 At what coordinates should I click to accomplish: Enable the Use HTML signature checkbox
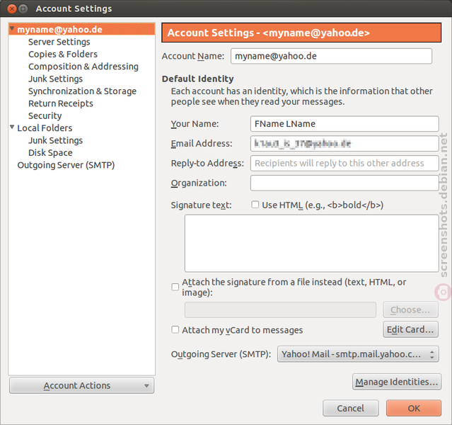[x=255, y=205]
